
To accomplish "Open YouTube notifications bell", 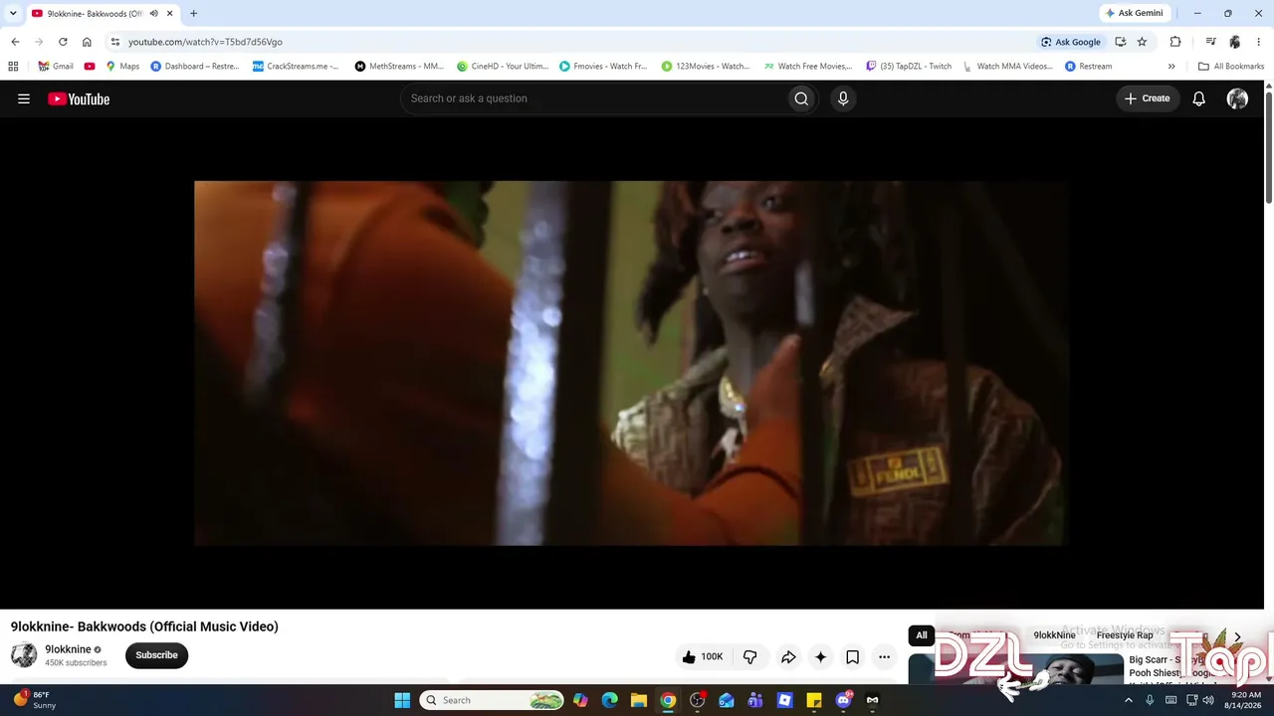I will pos(1199,98).
